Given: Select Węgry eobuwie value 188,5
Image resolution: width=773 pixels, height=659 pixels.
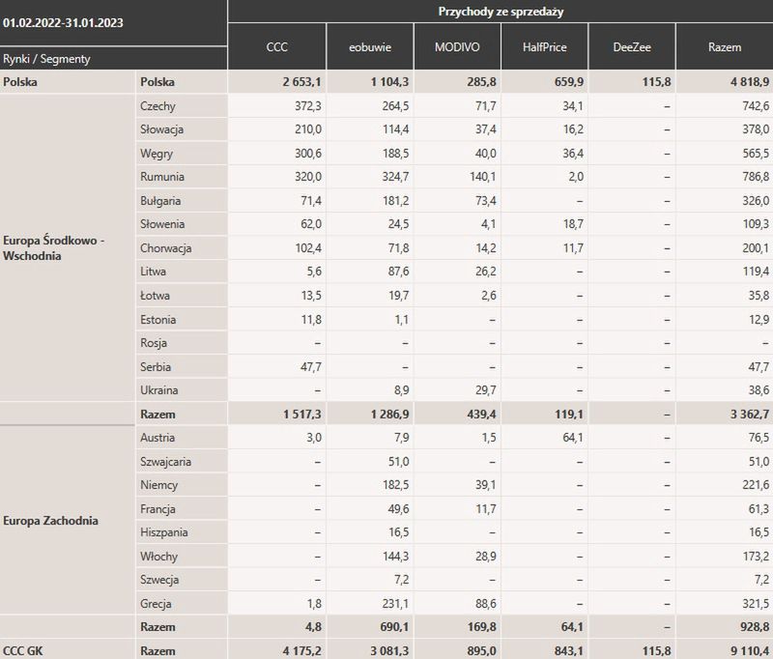Looking at the screenshot, I should click(x=395, y=154).
